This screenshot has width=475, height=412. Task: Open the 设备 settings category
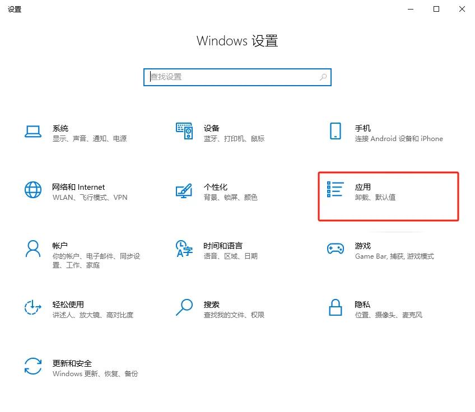[x=220, y=133]
